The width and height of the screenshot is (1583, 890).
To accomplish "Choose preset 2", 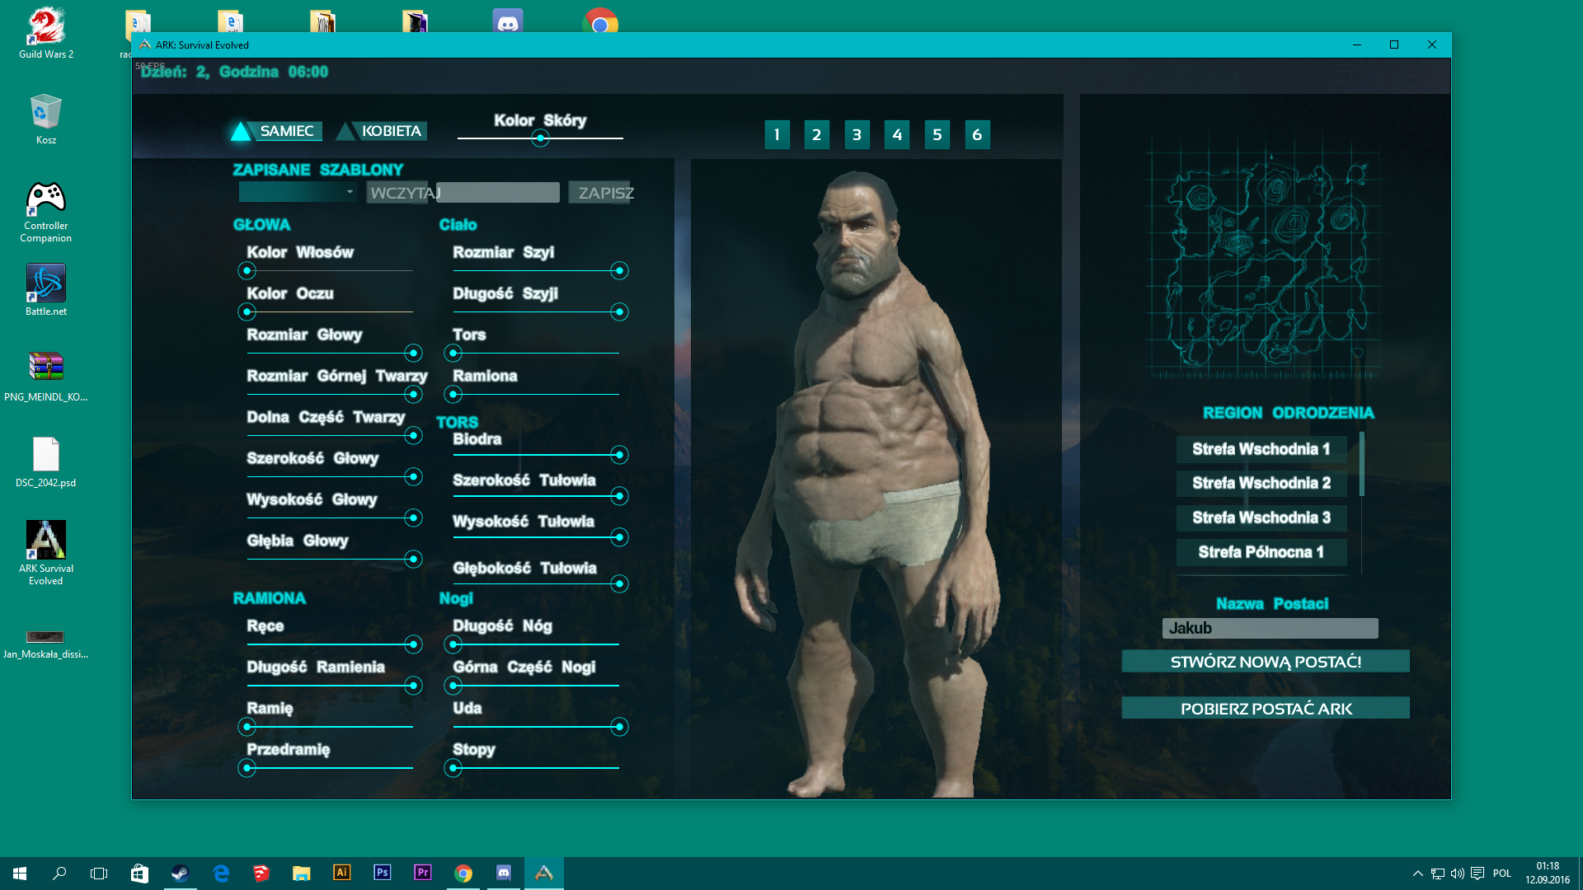I will point(817,134).
